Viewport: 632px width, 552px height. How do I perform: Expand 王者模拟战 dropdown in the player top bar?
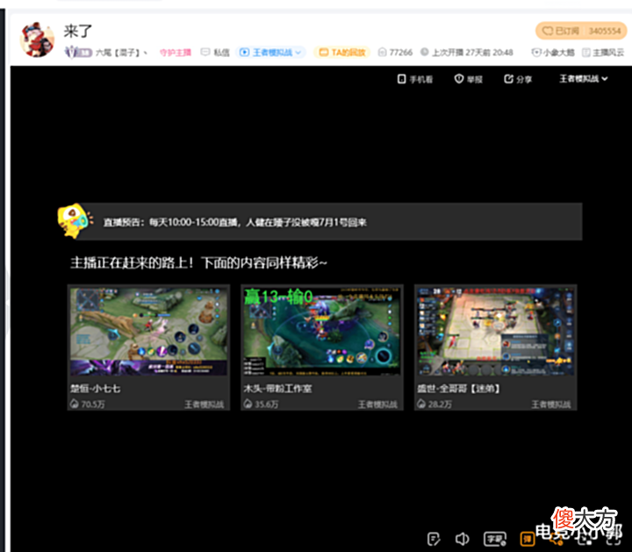tap(583, 79)
